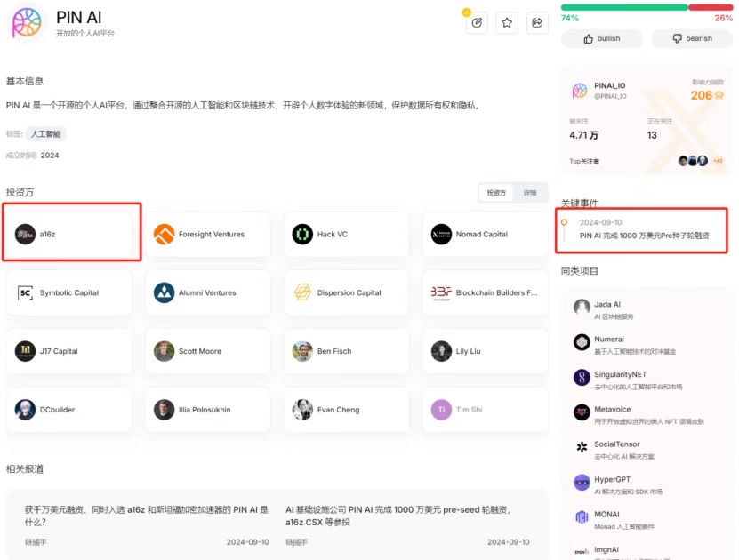Click the PIN AI project logo
Screen dimensions: 739x560
click(27, 22)
